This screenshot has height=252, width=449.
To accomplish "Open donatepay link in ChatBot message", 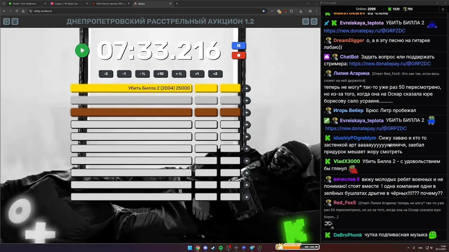I will coord(390,64).
